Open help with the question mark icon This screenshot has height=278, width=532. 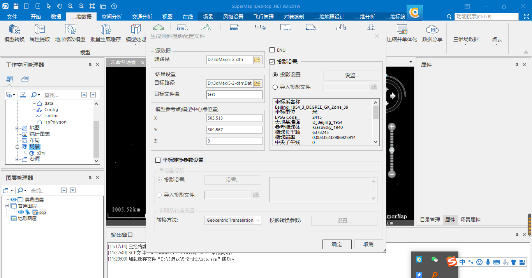click(114, 6)
